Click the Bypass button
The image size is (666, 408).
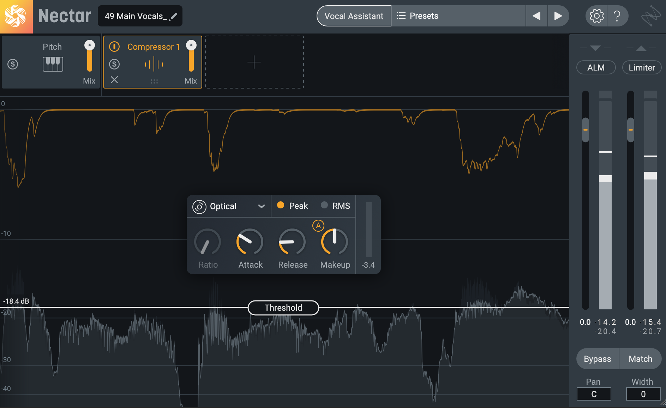(x=598, y=359)
